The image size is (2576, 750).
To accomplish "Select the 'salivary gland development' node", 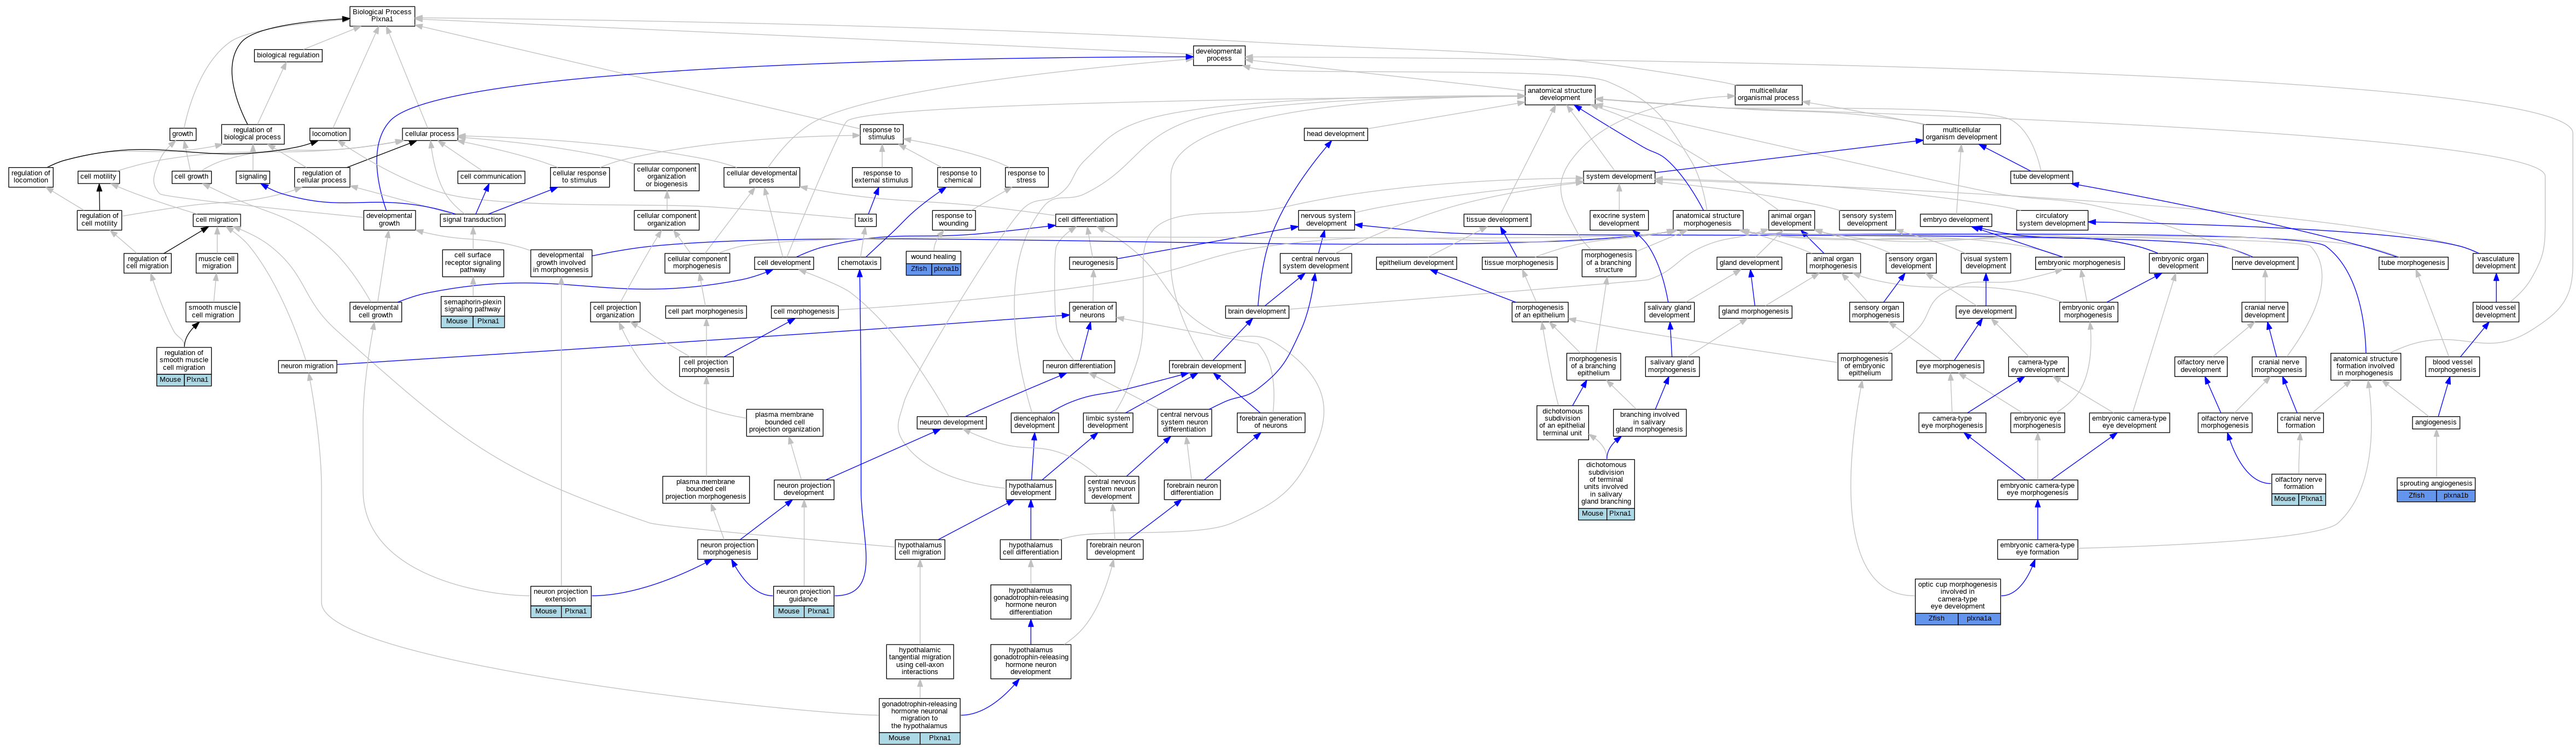I will [1669, 311].
